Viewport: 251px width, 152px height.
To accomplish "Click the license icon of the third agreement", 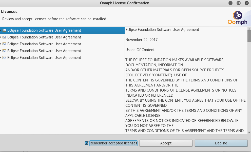I will (x=4, y=44).
